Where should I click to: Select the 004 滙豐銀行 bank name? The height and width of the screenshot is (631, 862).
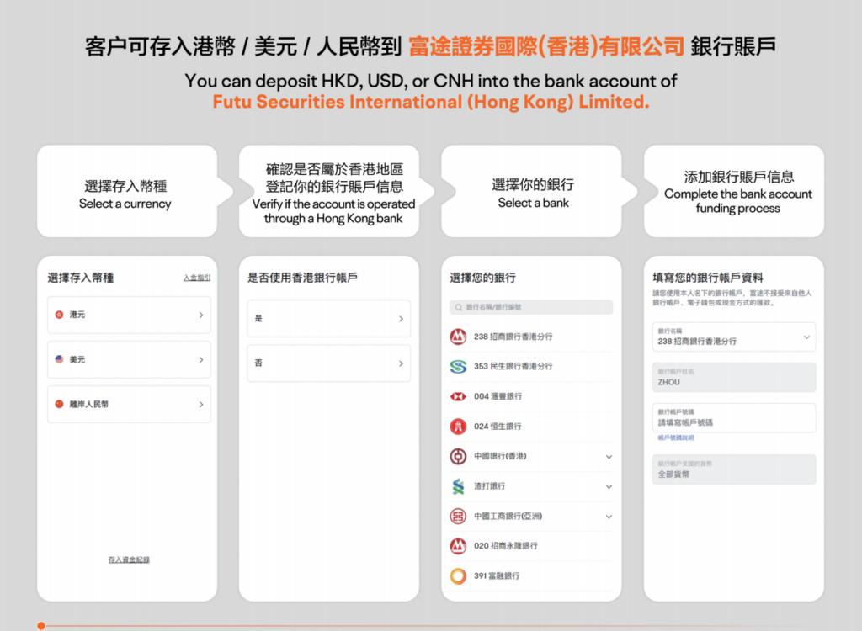[498, 396]
